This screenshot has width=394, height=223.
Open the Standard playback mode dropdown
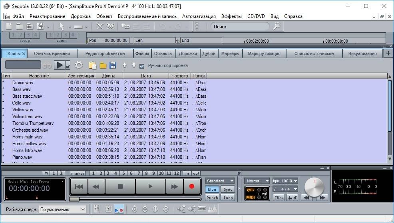point(220,181)
